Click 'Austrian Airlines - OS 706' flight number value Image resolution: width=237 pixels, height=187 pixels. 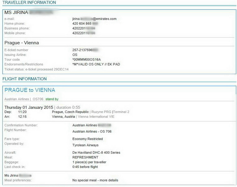[92, 132]
